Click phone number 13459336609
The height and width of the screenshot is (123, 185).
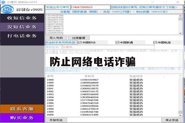click(x=89, y=94)
